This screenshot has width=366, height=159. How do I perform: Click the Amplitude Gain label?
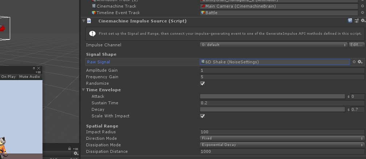[x=102, y=70]
